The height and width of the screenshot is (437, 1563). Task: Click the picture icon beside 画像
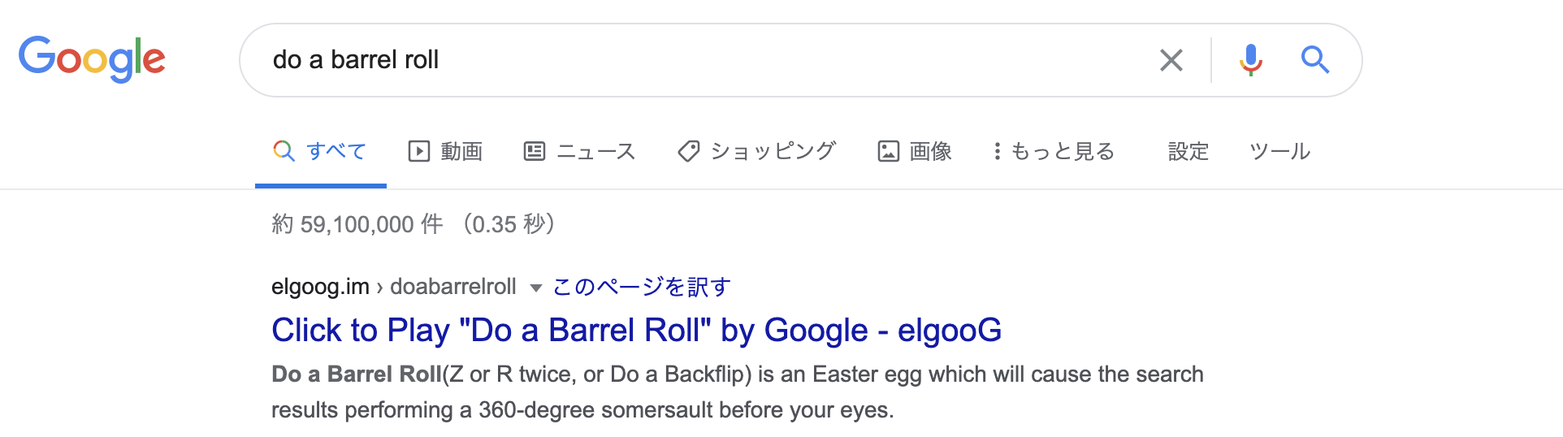(888, 151)
